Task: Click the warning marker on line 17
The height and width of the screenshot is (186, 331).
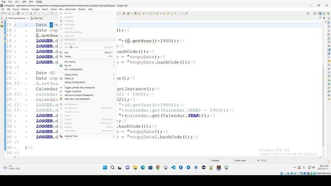Action: [x=5, y=36]
